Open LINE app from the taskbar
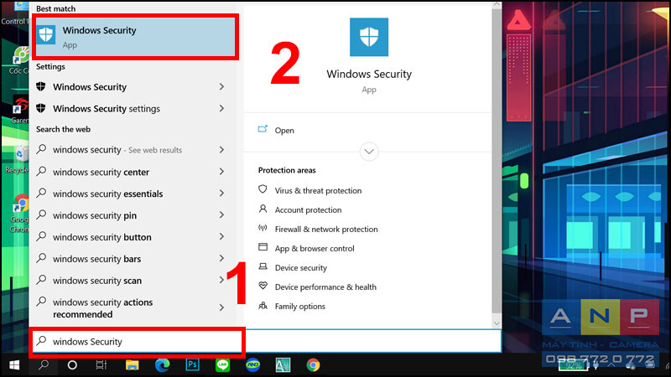This screenshot has height=377, width=671. (222, 365)
